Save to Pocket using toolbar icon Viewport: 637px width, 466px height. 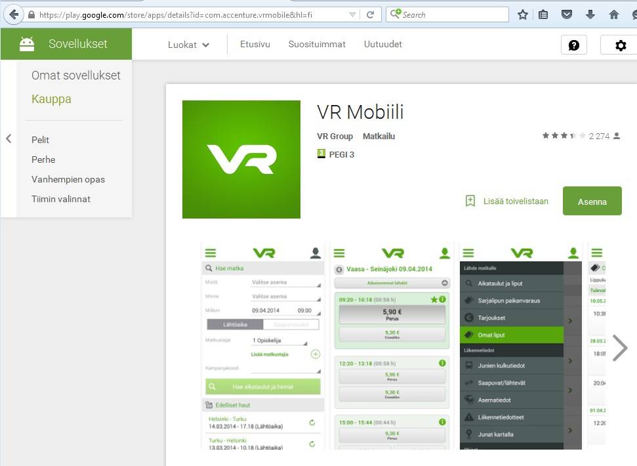[567, 14]
